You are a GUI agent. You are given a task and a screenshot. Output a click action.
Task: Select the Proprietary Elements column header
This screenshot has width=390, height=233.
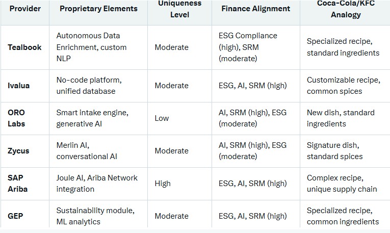(x=98, y=9)
